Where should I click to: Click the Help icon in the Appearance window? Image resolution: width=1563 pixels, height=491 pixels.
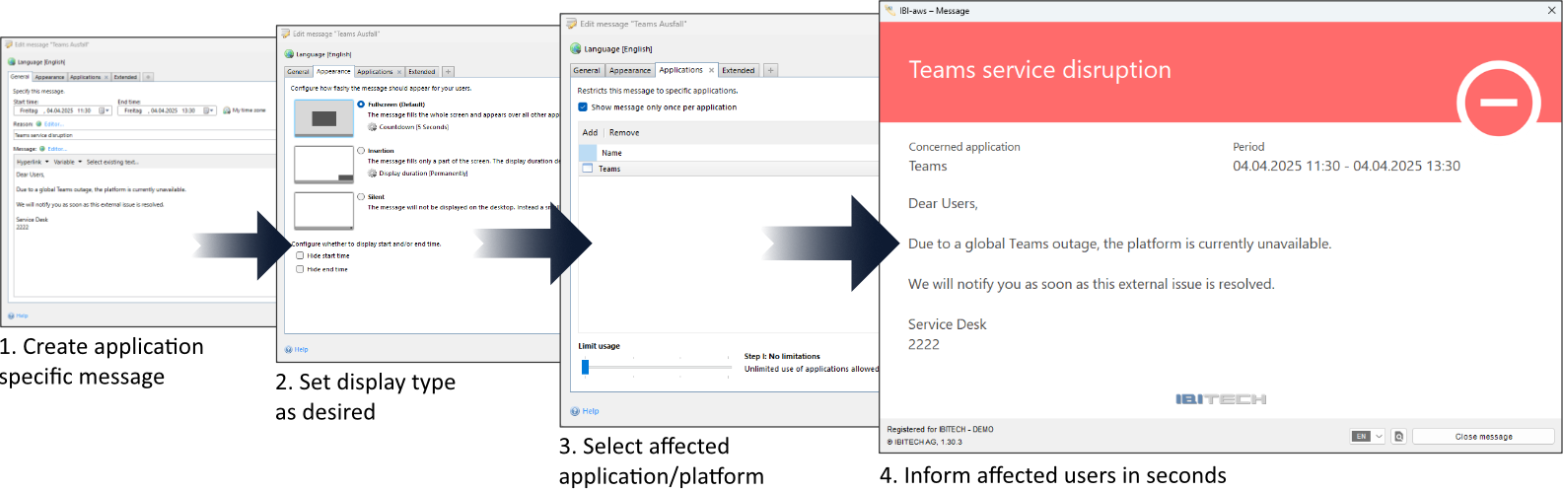(288, 349)
